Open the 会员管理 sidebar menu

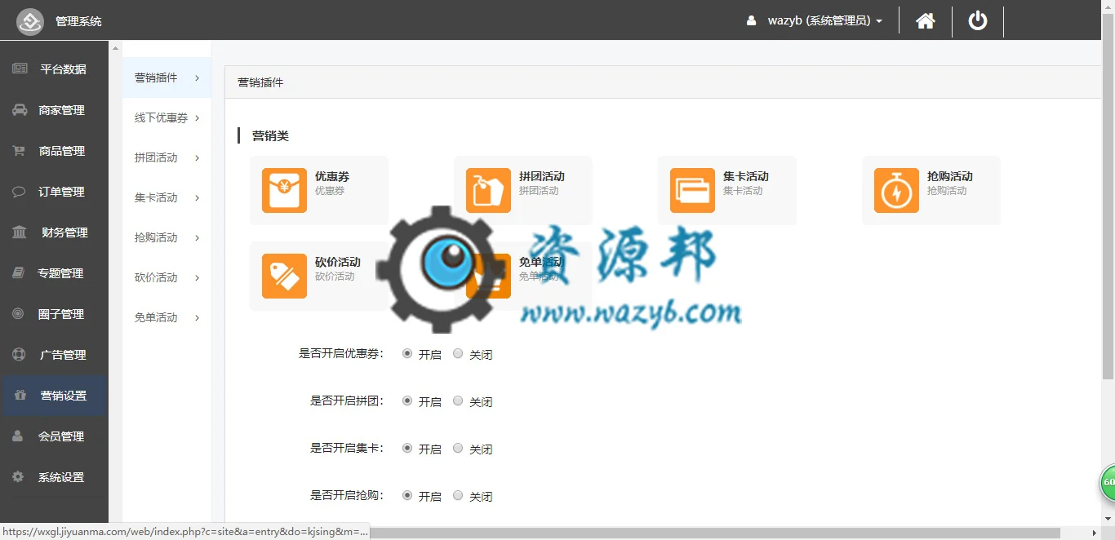tap(54, 436)
